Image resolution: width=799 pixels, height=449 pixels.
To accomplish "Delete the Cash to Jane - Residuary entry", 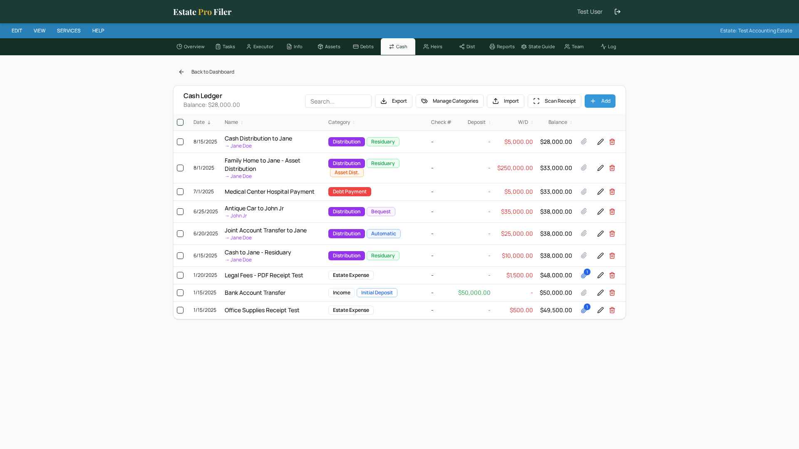I will tap(612, 256).
